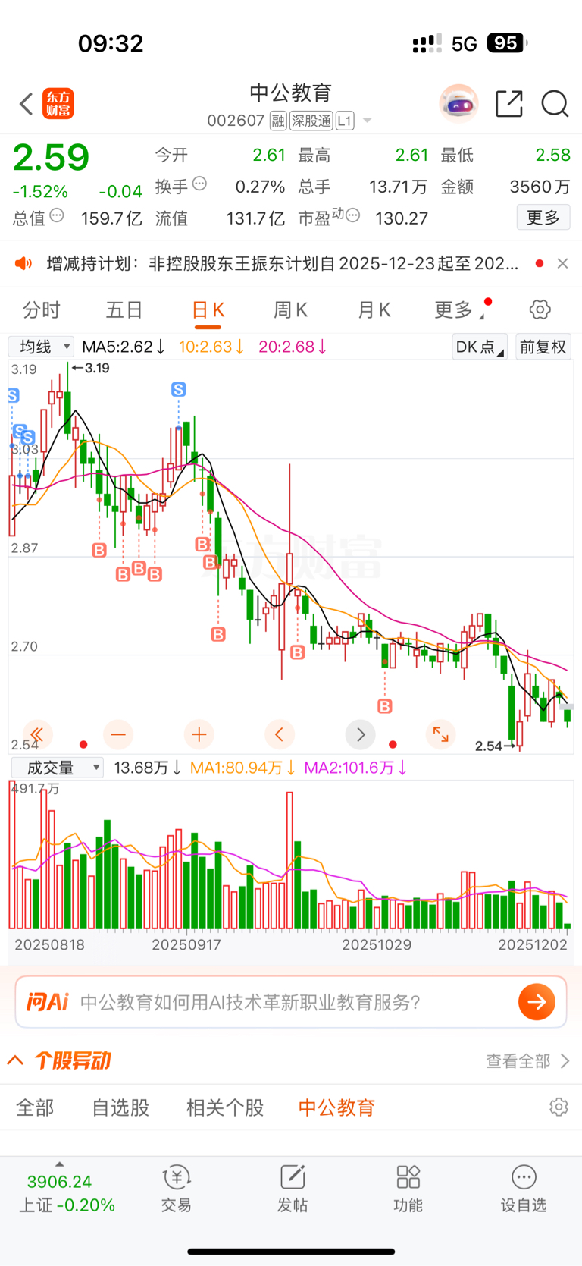The height and width of the screenshot is (1266, 582).
Task: Tap the share export icon
Action: 509,104
